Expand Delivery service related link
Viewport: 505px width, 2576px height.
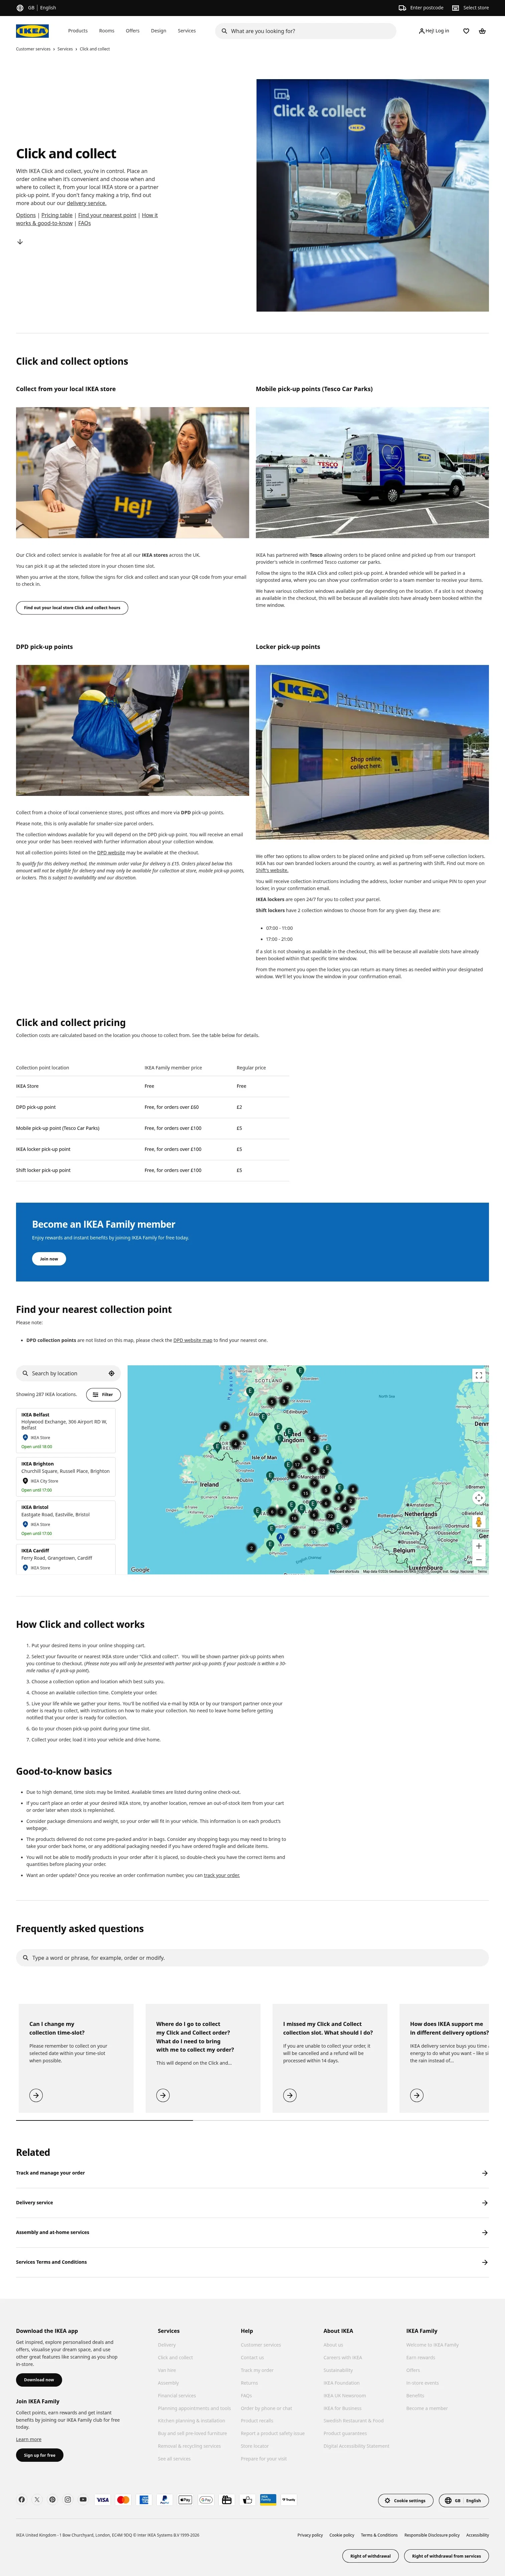(x=252, y=2203)
